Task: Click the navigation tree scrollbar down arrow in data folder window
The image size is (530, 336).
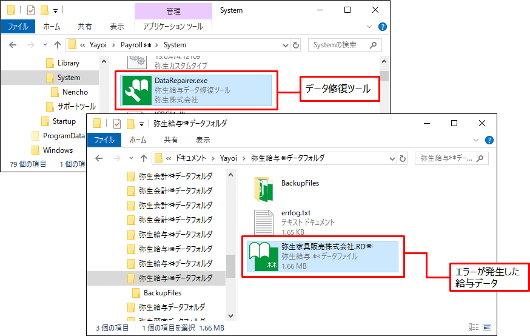Action: (x=230, y=316)
